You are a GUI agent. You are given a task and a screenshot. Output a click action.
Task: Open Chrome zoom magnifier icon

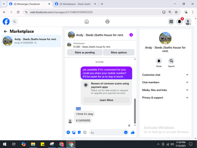pos(170,12)
